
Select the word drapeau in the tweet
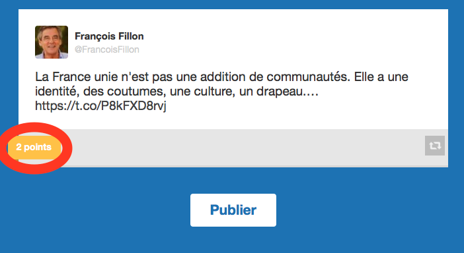(280, 92)
